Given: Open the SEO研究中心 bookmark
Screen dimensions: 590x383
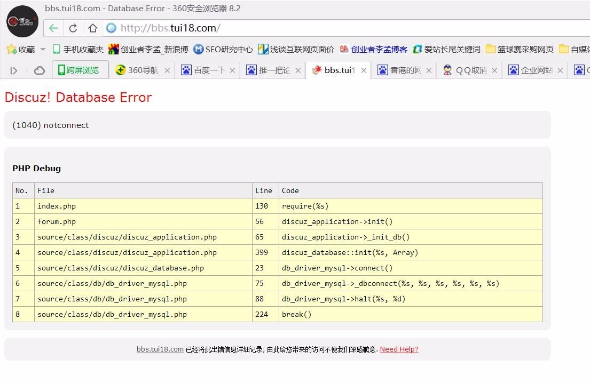Looking at the screenshot, I should tap(223, 49).
